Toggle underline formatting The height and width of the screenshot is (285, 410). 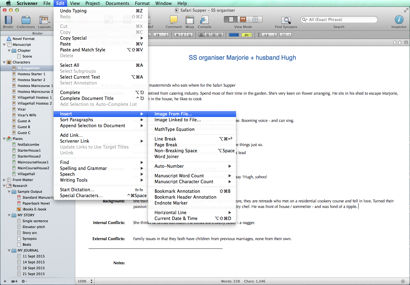click(x=190, y=35)
